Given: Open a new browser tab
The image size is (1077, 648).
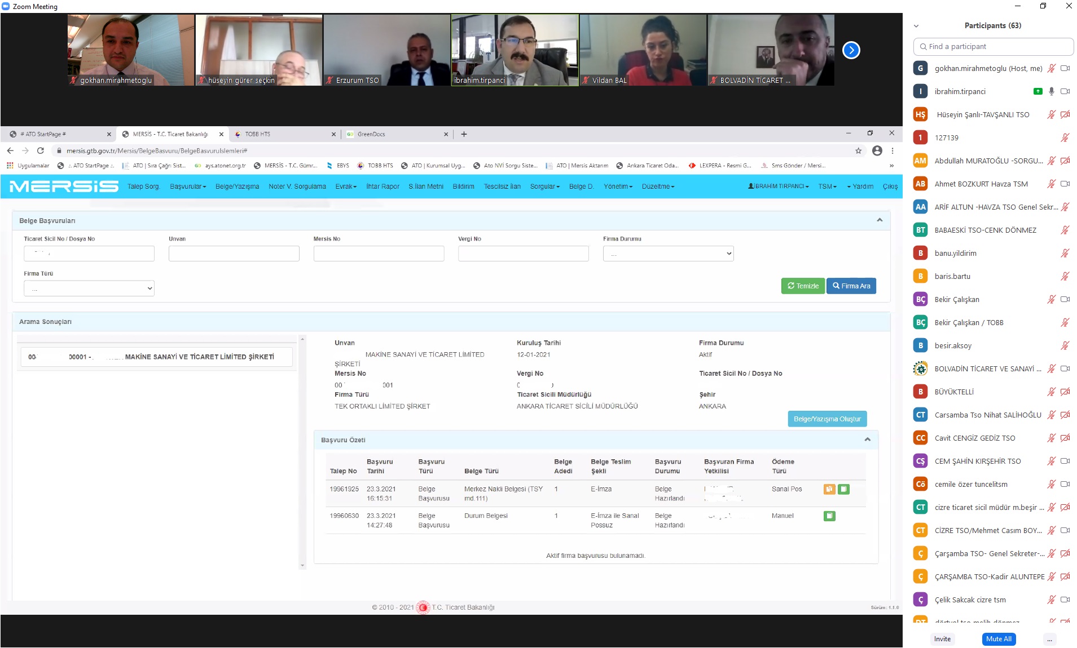Looking at the screenshot, I should [x=464, y=134].
